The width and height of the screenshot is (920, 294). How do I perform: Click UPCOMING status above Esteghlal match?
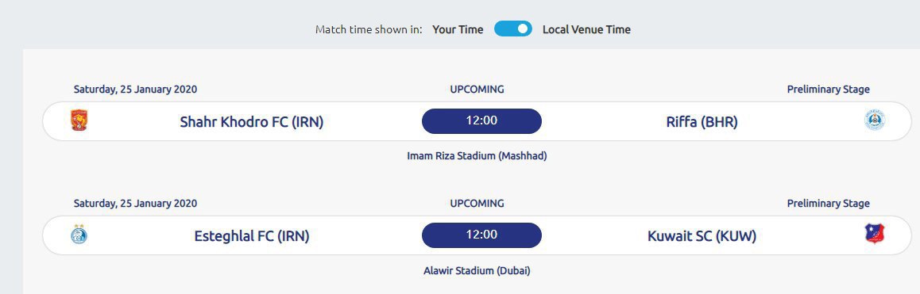477,204
